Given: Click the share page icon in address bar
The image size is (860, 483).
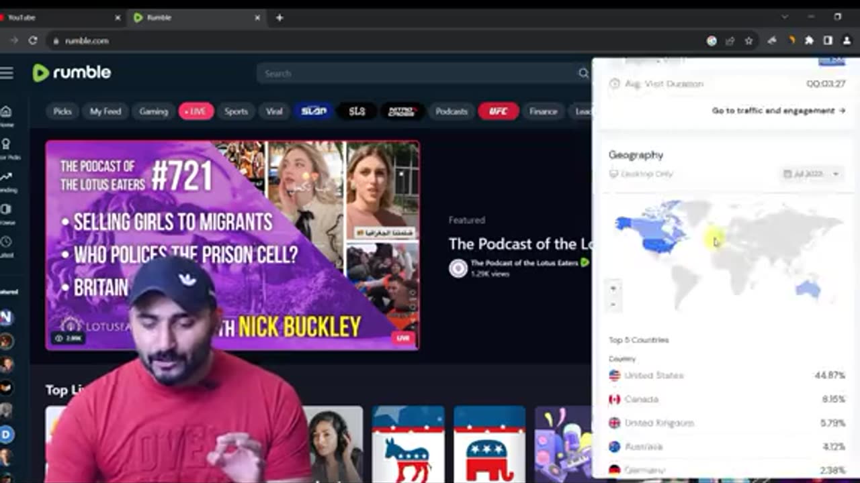Looking at the screenshot, I should pos(730,41).
